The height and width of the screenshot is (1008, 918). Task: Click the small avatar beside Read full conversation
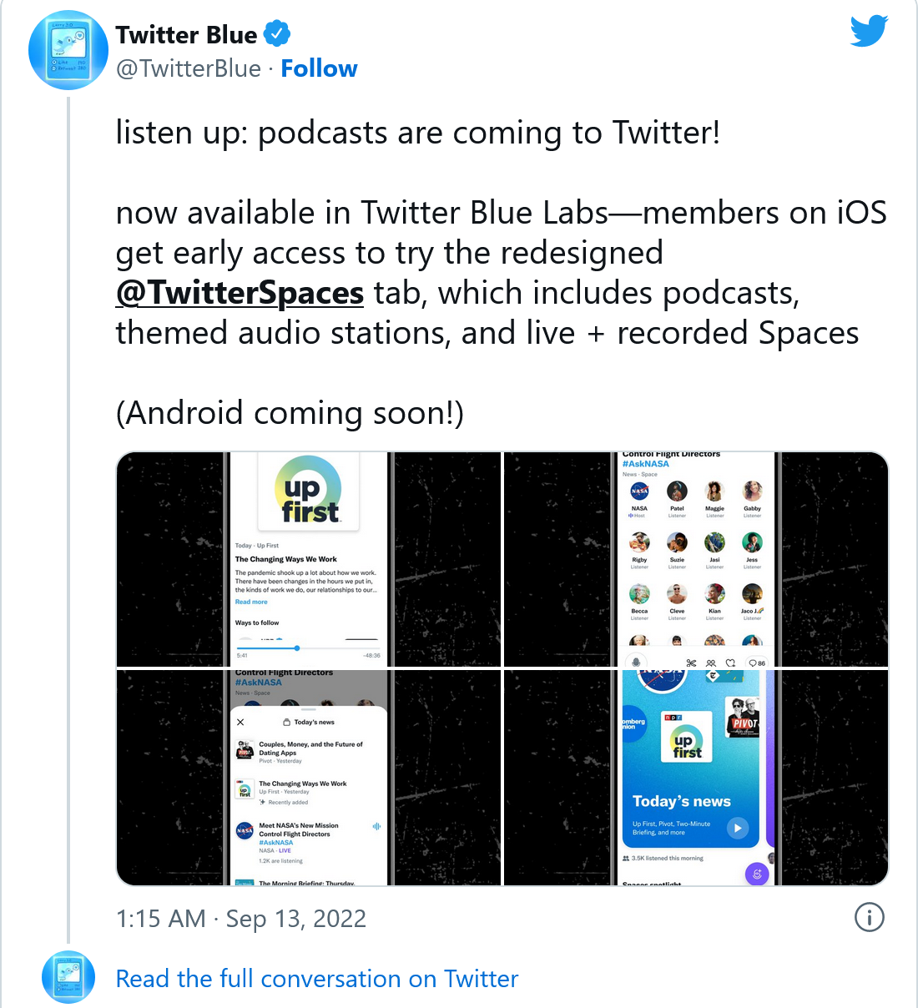68,977
